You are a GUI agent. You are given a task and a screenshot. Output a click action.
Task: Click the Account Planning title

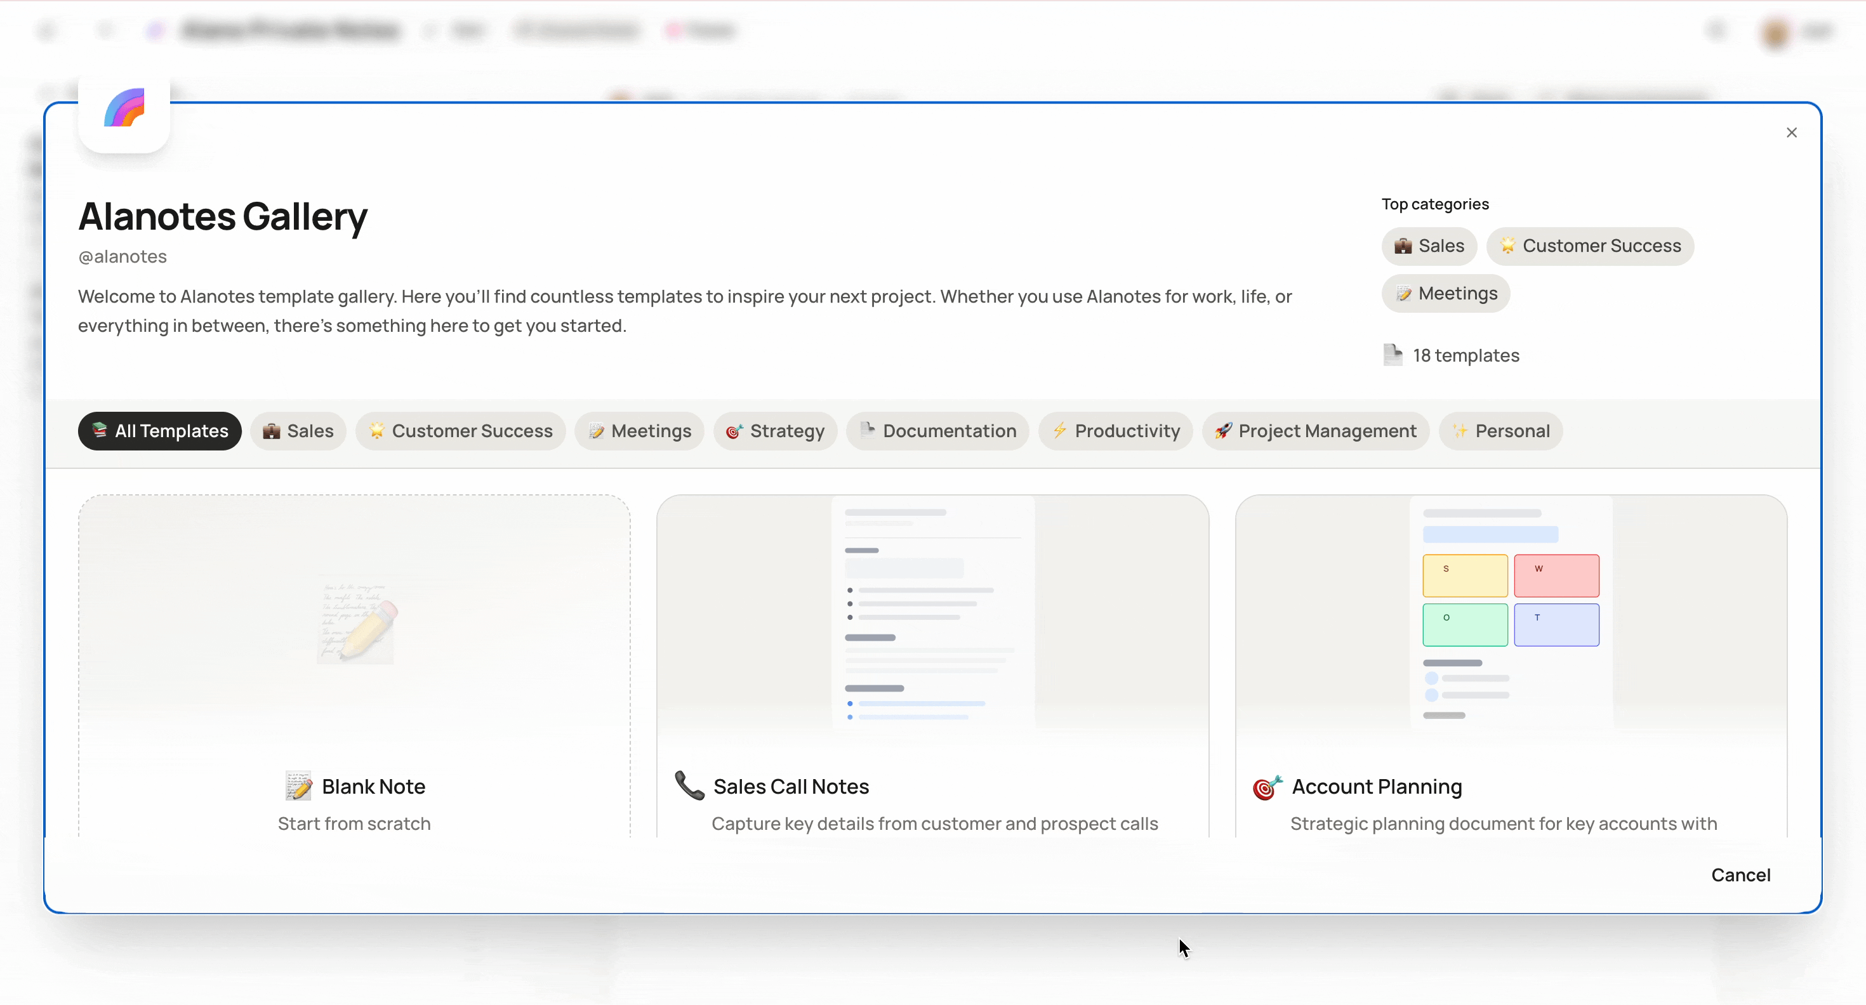[x=1376, y=786]
